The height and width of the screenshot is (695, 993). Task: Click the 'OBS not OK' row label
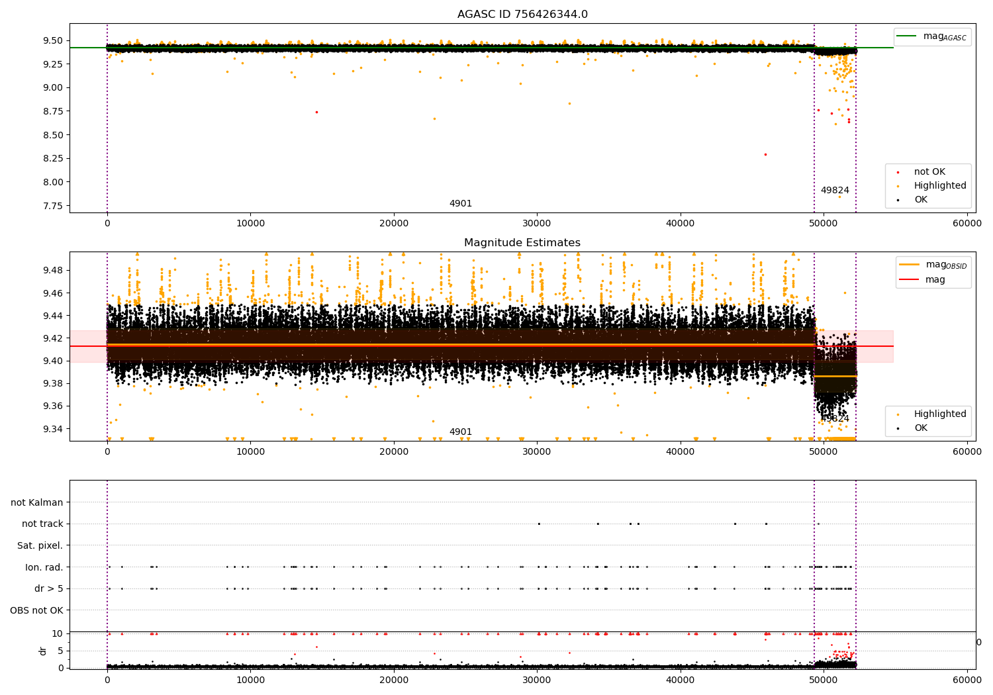coord(37,611)
